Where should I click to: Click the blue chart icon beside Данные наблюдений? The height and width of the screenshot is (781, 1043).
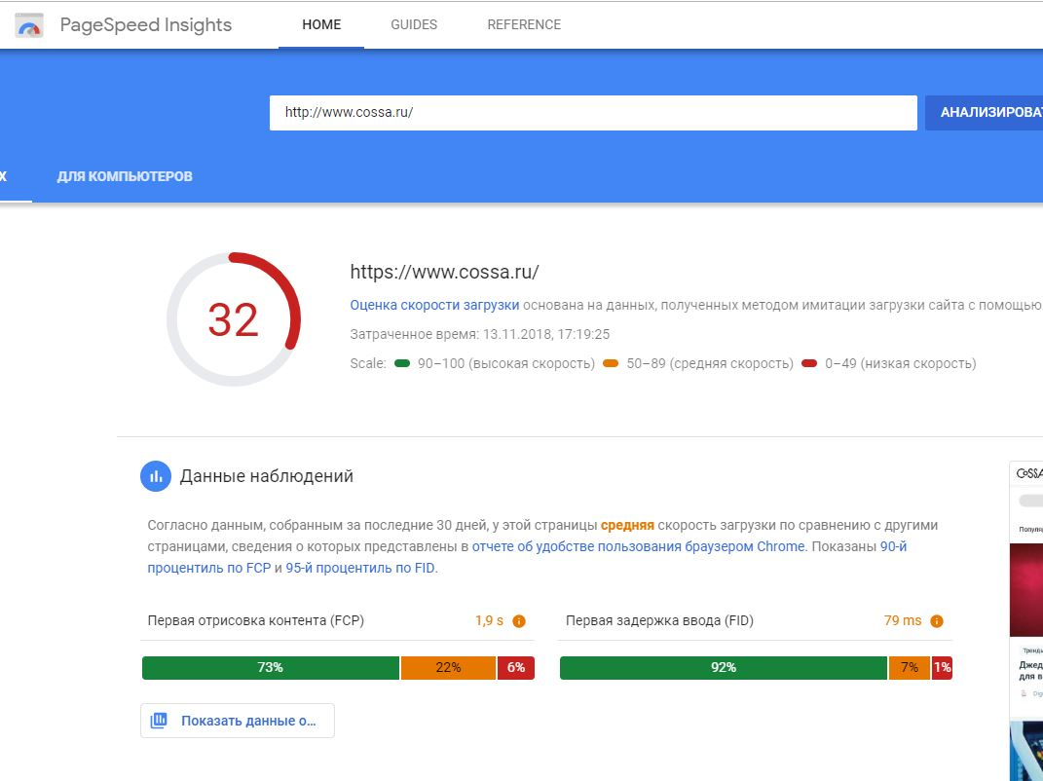(x=156, y=476)
